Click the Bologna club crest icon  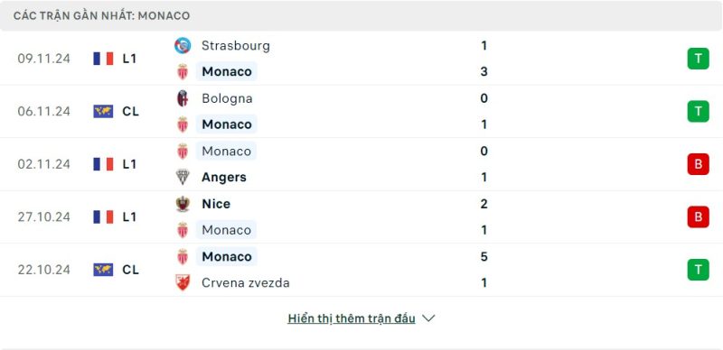183,98
